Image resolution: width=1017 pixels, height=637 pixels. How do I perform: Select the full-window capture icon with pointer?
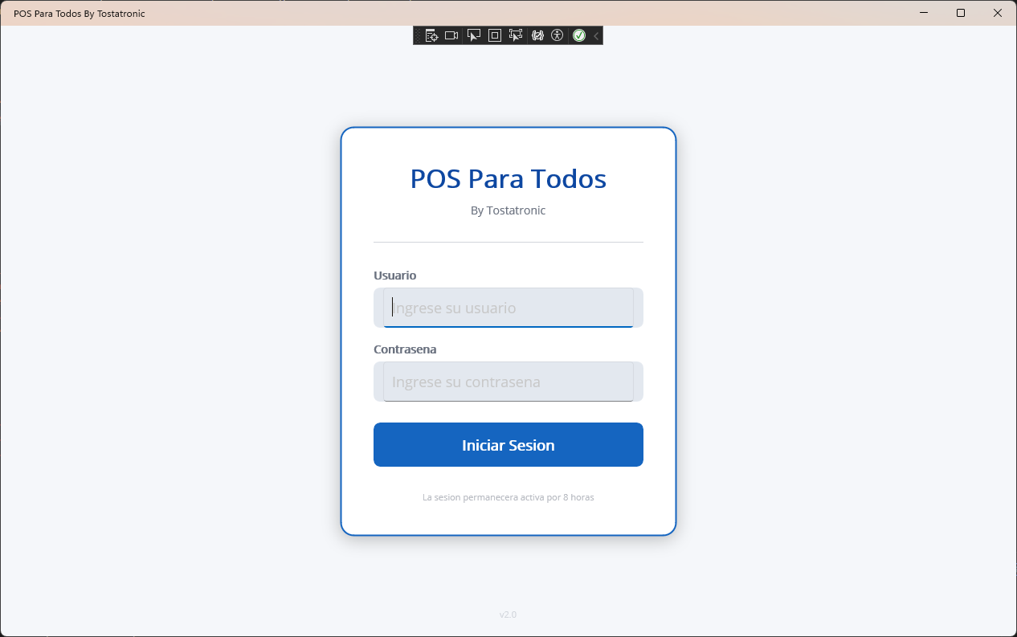[x=516, y=35]
